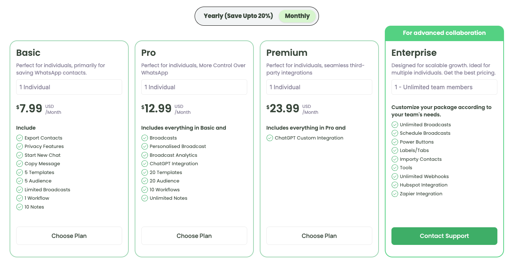Image resolution: width=511 pixels, height=264 pixels.
Task: Click the checkmark next to Unlimited Broadcasts
Action: coord(395,124)
